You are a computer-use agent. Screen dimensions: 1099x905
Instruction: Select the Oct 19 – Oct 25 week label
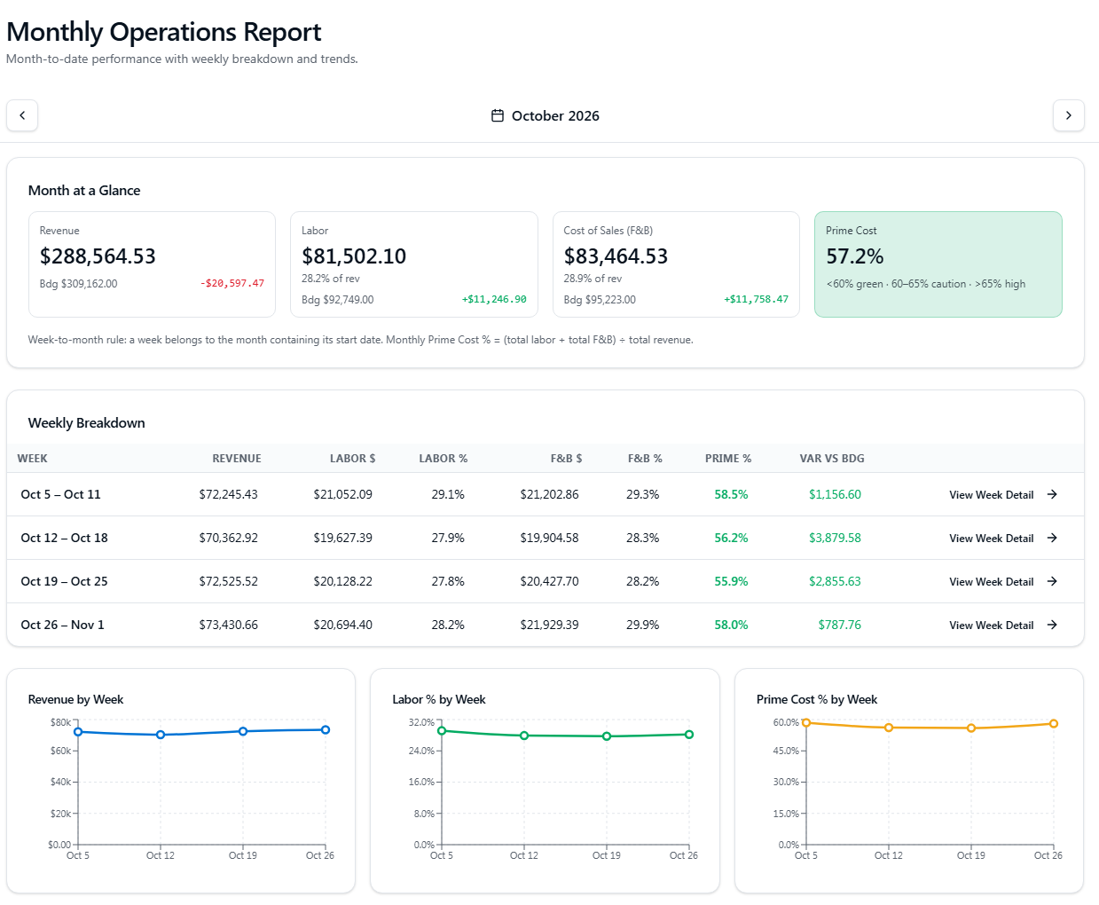64,581
